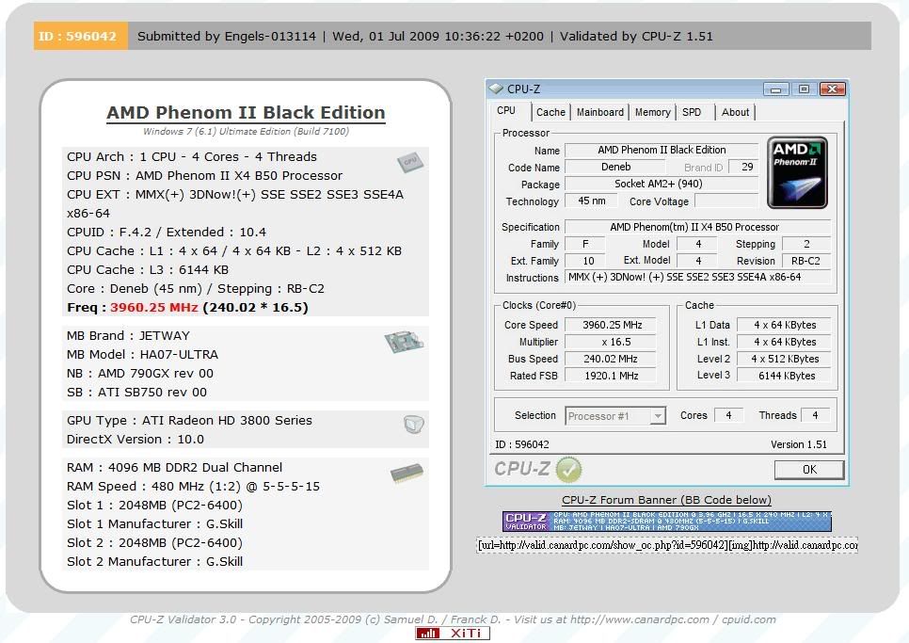Click 'CPU Cache : L3 : 6144 KB' line
The height and width of the screenshot is (643, 909).
[x=148, y=269]
